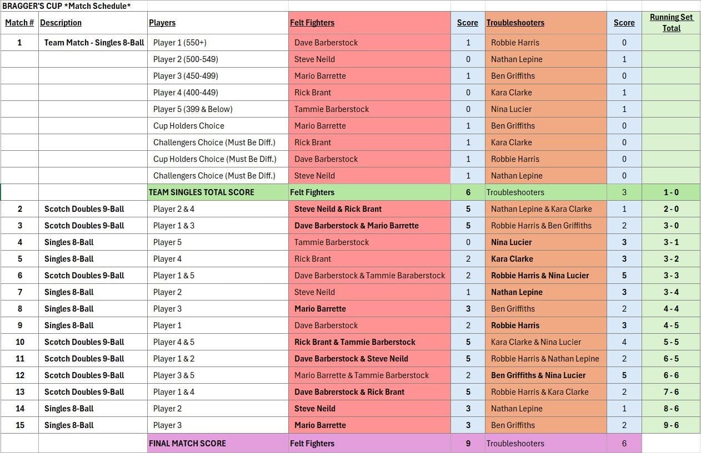Select the "Player 4 & 5" cell

point(218,342)
